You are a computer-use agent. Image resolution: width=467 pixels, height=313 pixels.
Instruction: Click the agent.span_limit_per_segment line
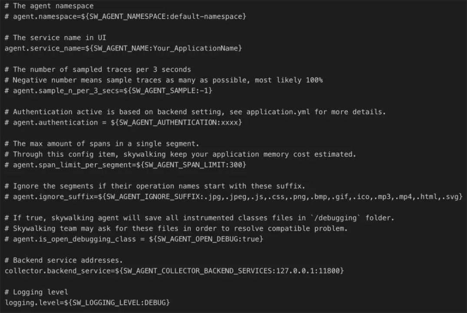pos(125,165)
